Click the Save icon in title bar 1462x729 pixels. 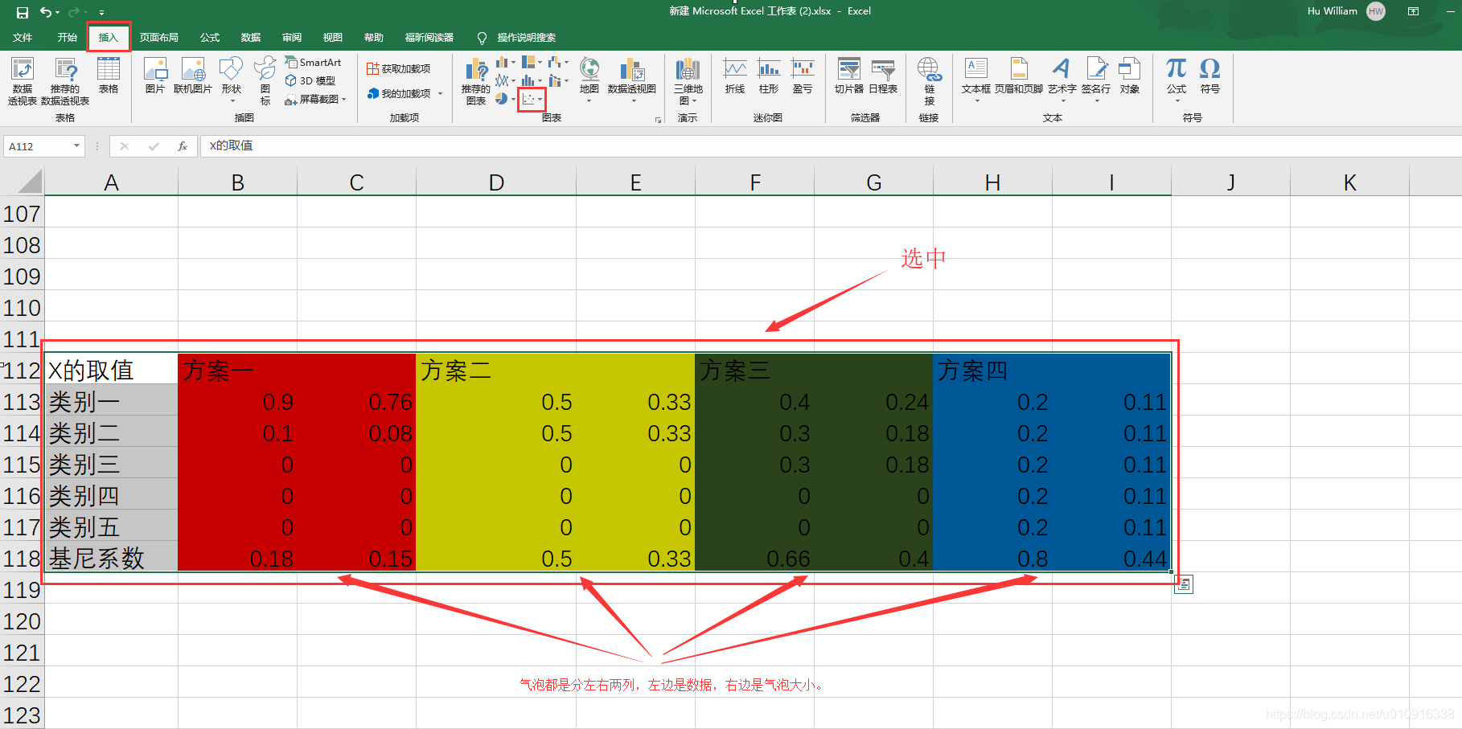tap(23, 12)
